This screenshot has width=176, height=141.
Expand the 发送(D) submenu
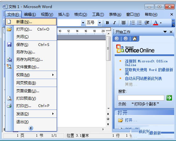tap(31, 114)
